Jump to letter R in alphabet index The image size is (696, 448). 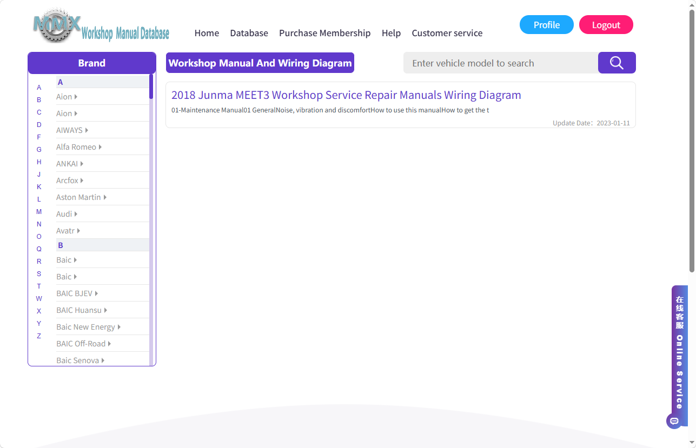click(x=39, y=262)
